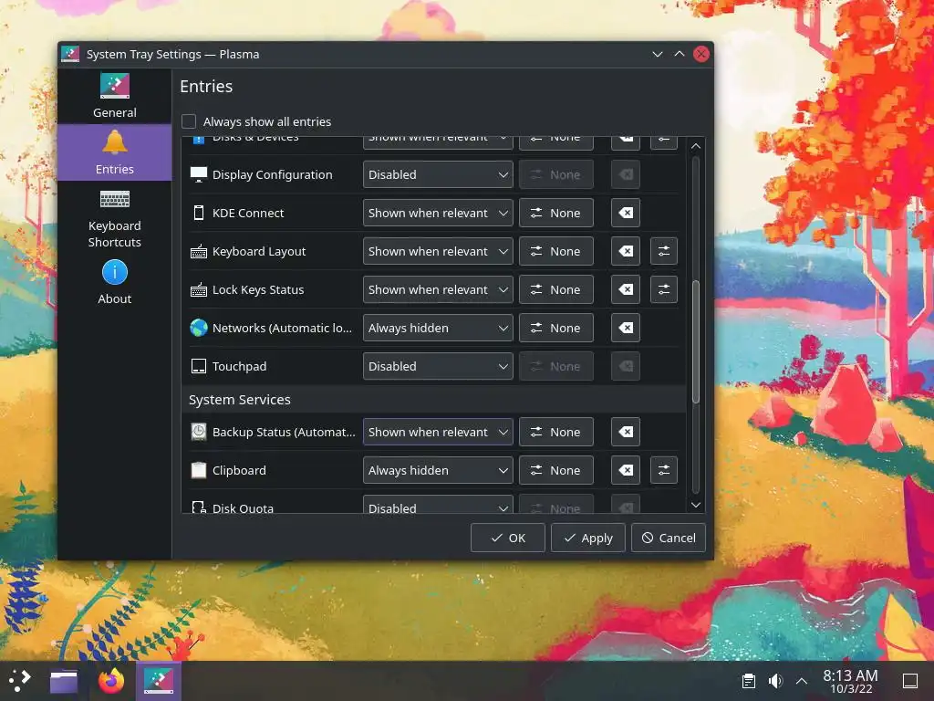
Task: Open Backup Status visibility dropdown
Action: [438, 432]
